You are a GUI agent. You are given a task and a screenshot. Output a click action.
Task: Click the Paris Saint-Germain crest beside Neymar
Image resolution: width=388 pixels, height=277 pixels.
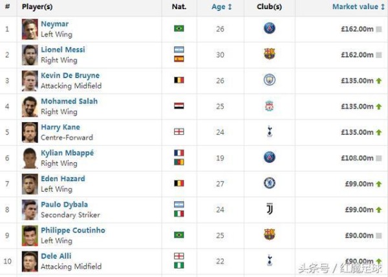[x=269, y=28]
